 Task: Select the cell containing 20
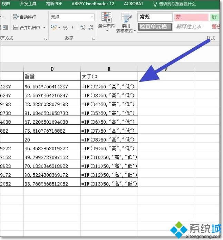point(52,138)
